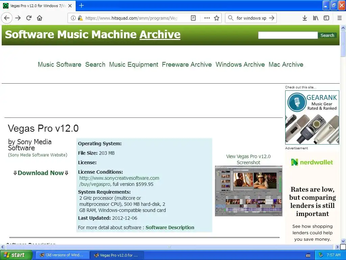The image size is (346, 260).
Task: Open the Vegas Pro screenshot thumbnail
Action: coord(248,191)
